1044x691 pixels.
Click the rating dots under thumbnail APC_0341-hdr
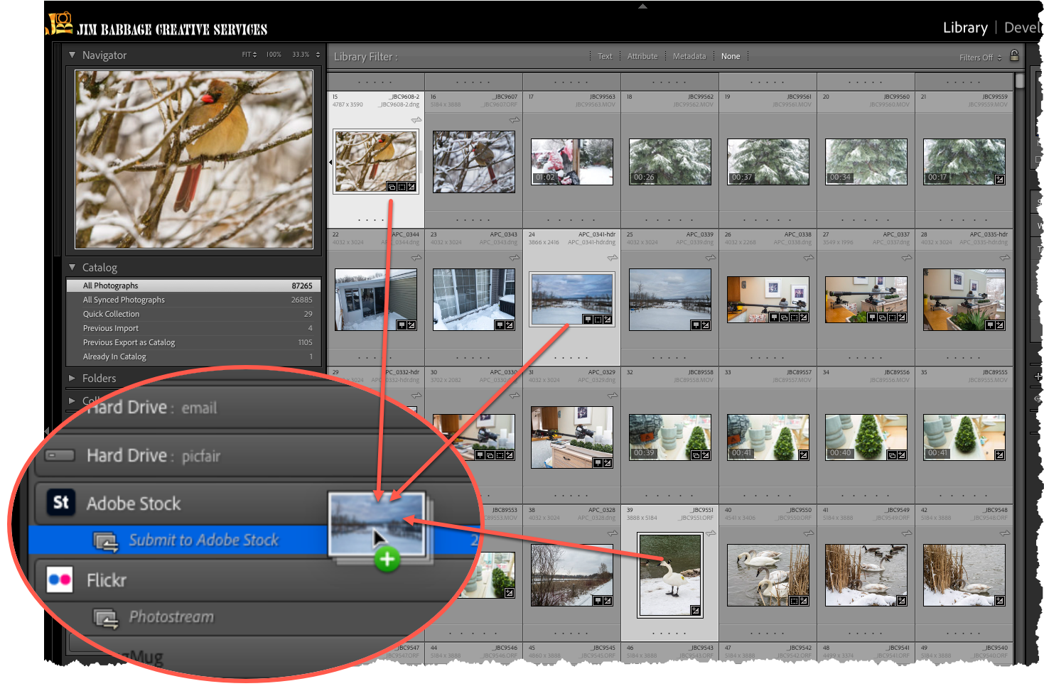pyautogui.click(x=572, y=358)
